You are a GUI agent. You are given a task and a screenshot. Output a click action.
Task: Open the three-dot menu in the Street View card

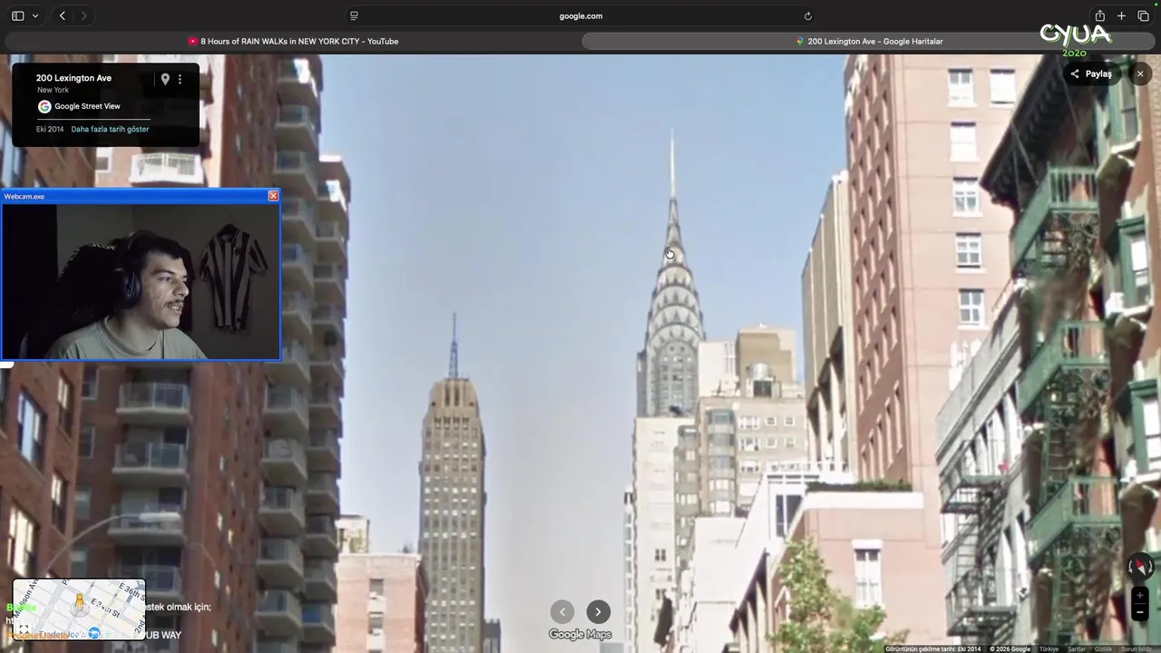(x=180, y=79)
